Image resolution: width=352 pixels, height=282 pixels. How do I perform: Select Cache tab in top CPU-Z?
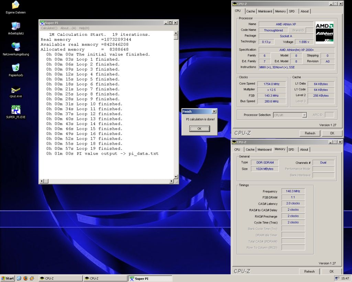pyautogui.click(x=251, y=11)
